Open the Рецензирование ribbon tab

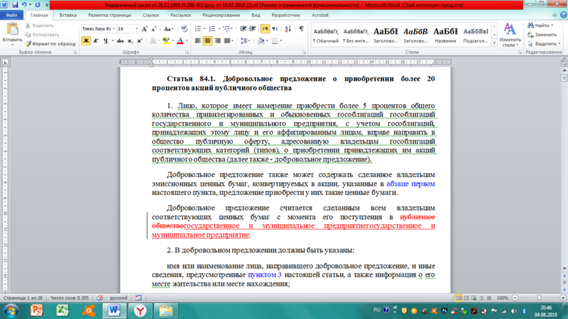tap(222, 14)
